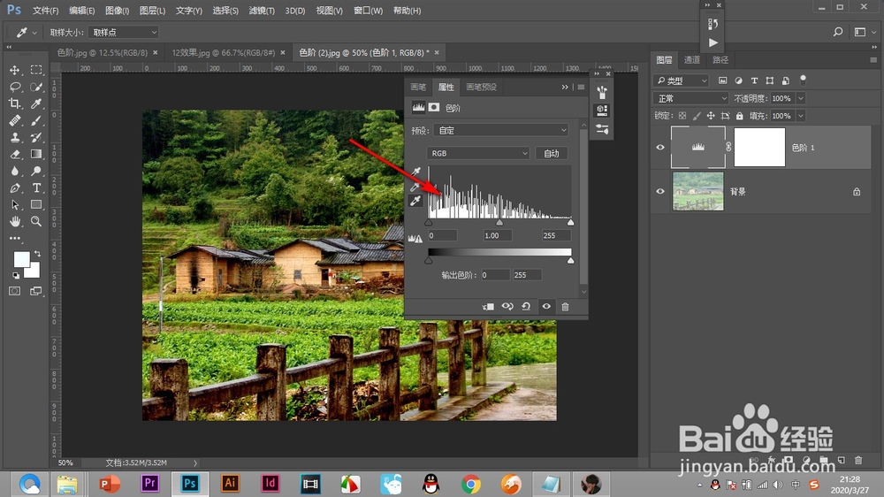Toggle the type layer filter

754,80
